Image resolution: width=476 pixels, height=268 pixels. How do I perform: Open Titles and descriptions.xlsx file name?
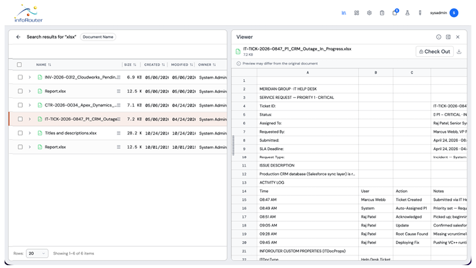click(71, 133)
